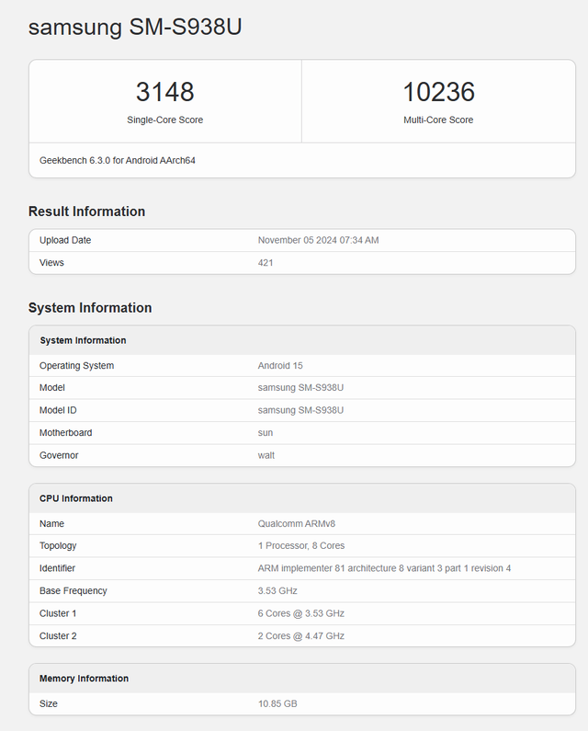Click the System Information section heading
This screenshot has width=588, height=731.
point(90,308)
